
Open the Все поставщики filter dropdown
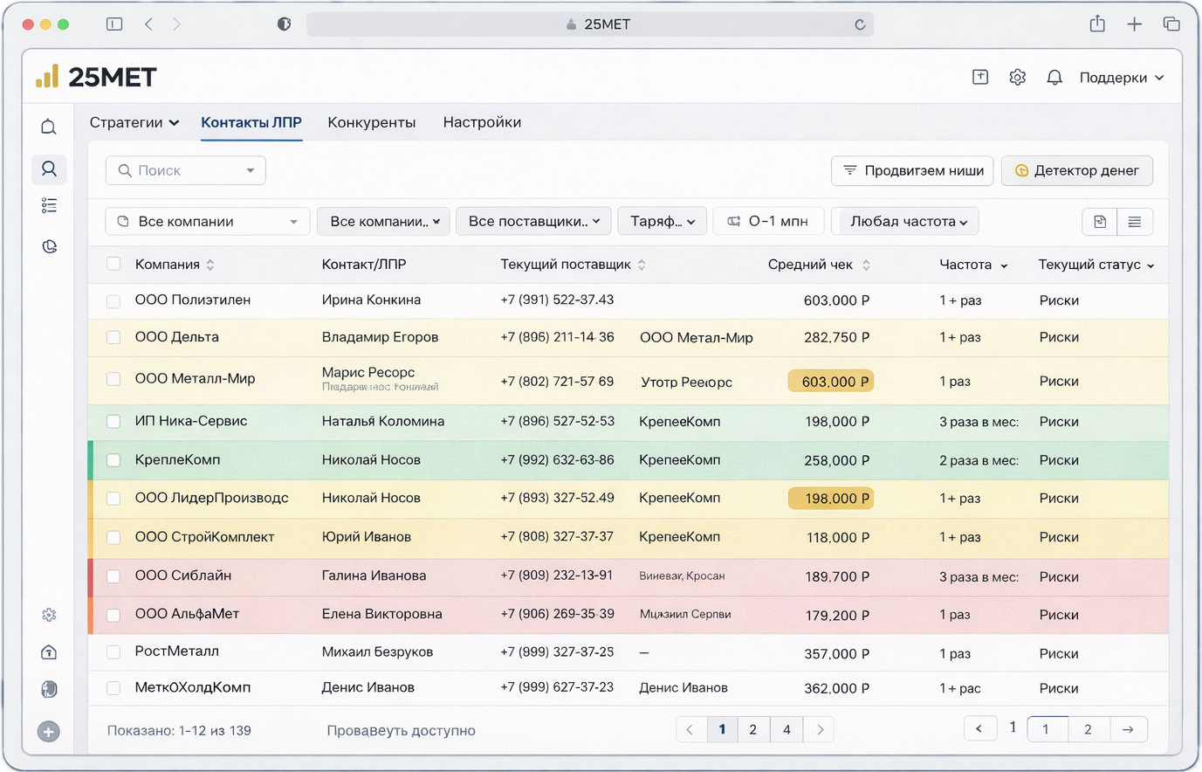(x=533, y=222)
